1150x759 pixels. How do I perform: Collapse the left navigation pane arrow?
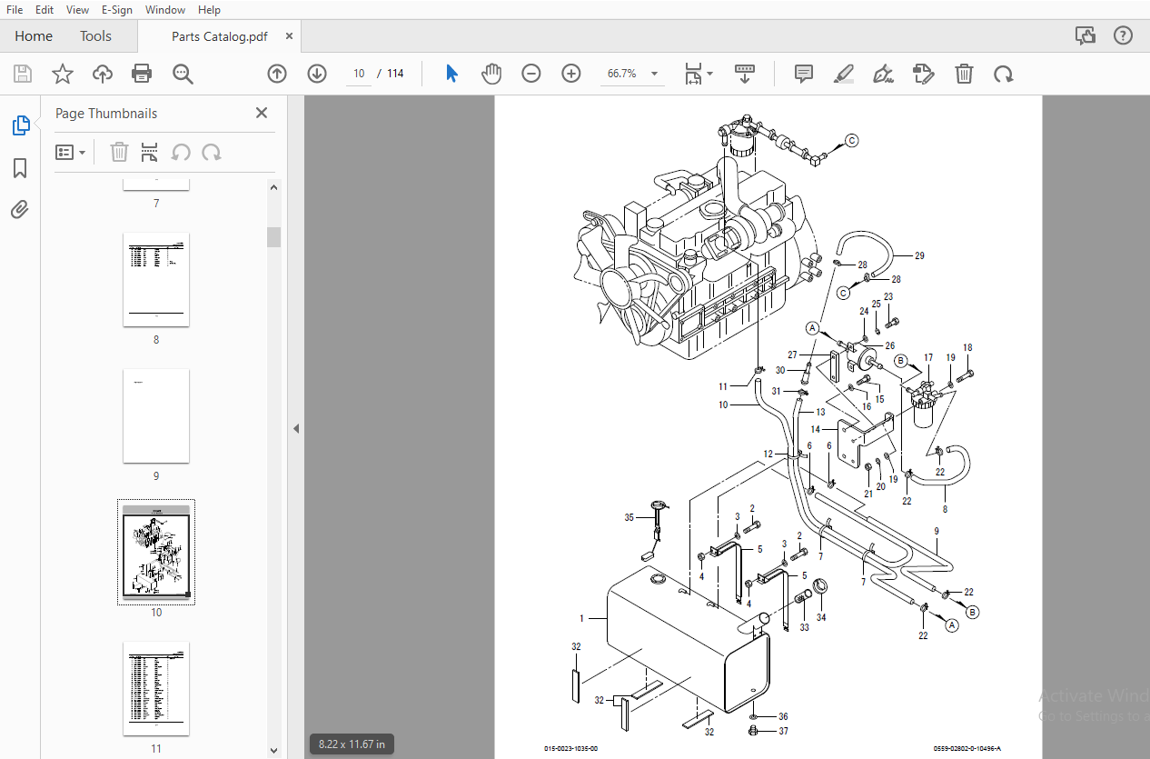click(296, 428)
